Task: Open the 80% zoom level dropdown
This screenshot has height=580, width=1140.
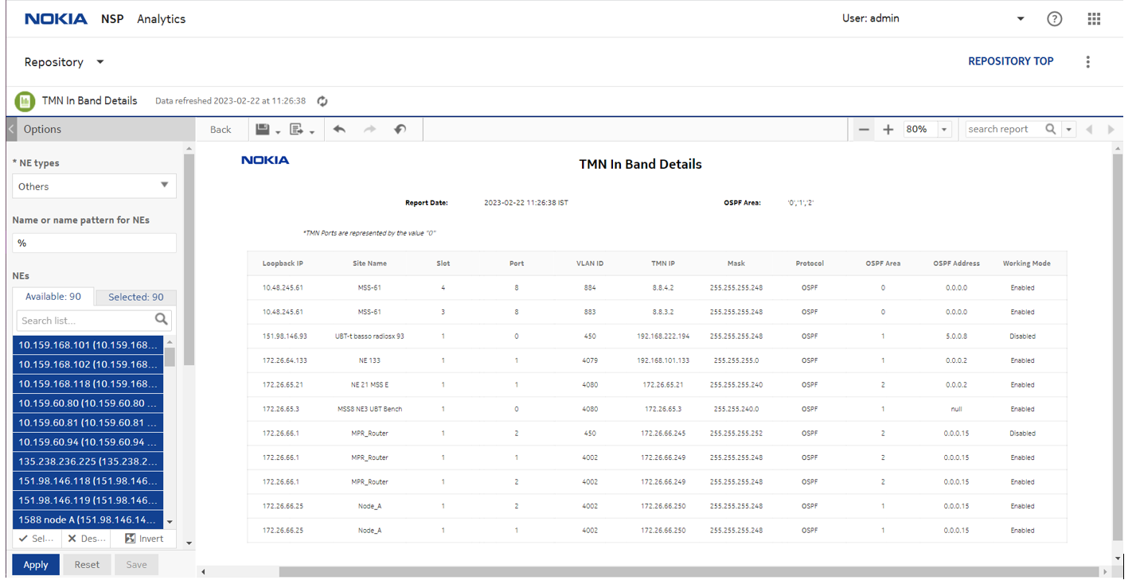Action: pos(944,130)
